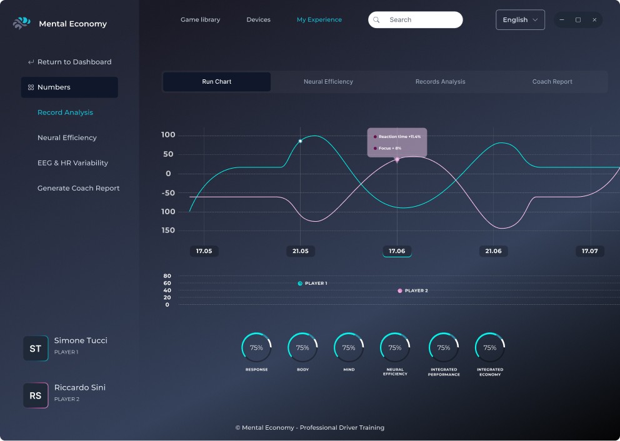Click the return arrow icon beside Dashboard
This screenshot has width=620, height=441.
click(x=31, y=62)
